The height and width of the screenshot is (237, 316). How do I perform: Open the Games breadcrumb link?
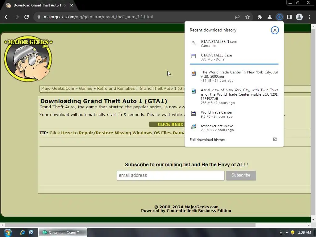tap(85, 89)
